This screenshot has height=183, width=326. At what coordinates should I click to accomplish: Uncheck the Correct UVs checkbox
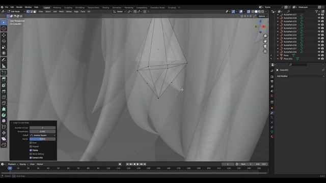coord(31,158)
